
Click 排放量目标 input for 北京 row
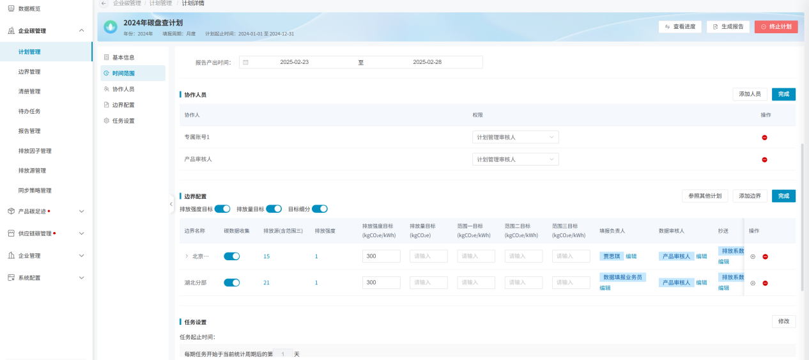[x=429, y=256]
